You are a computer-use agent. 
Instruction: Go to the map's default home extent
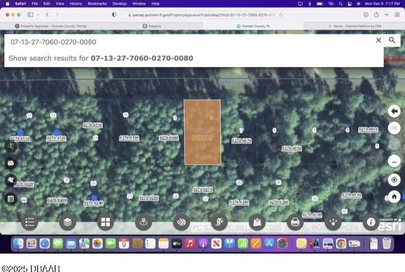pos(394,196)
